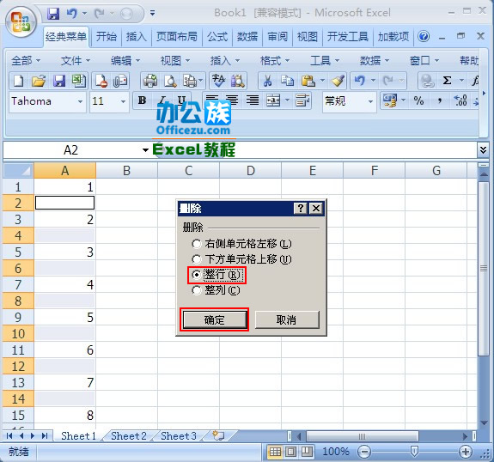The height and width of the screenshot is (462, 494).
Task: Zoom out with the minus button
Action: (364, 452)
